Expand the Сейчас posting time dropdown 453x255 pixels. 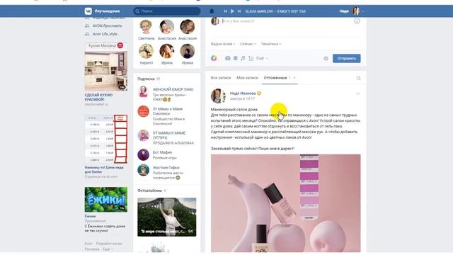coord(248,44)
